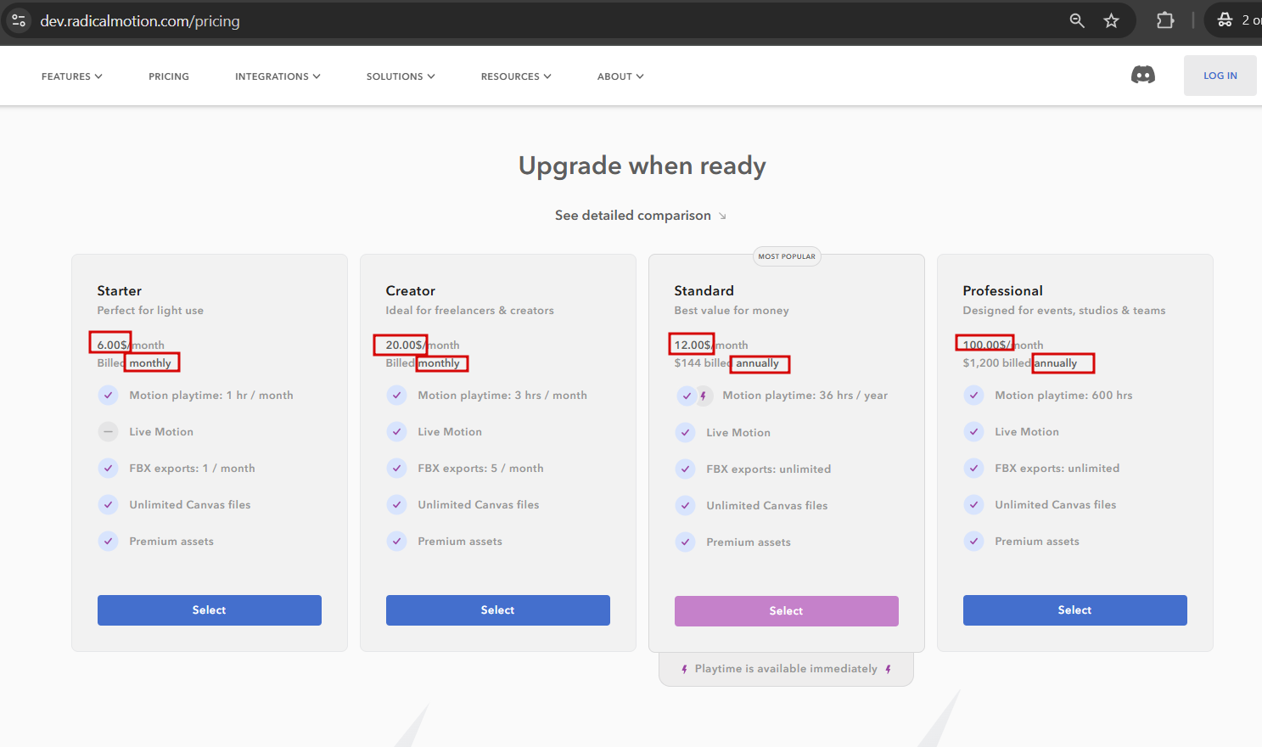
Task: Click the Professional plan title
Action: (x=1003, y=291)
